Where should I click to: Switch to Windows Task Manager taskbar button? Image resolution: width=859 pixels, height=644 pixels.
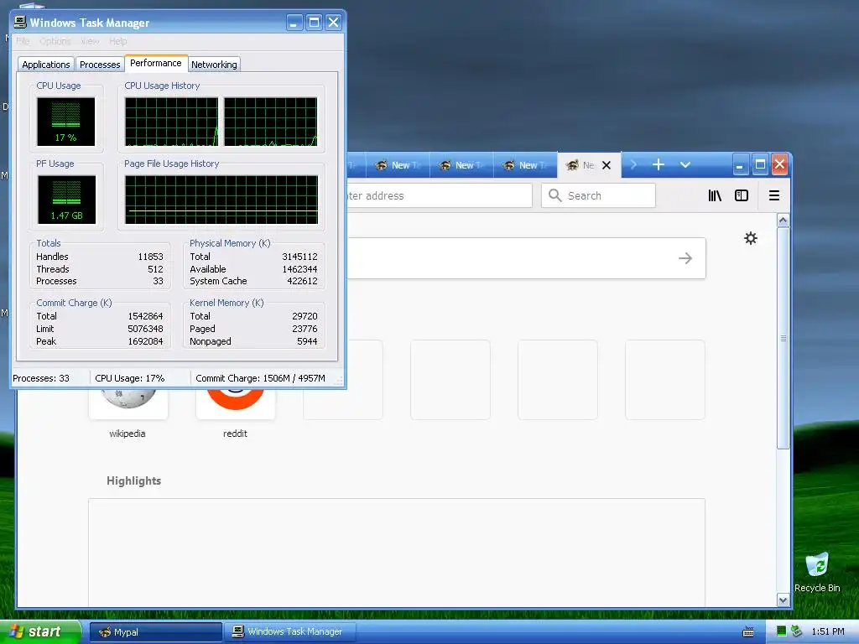pos(290,632)
